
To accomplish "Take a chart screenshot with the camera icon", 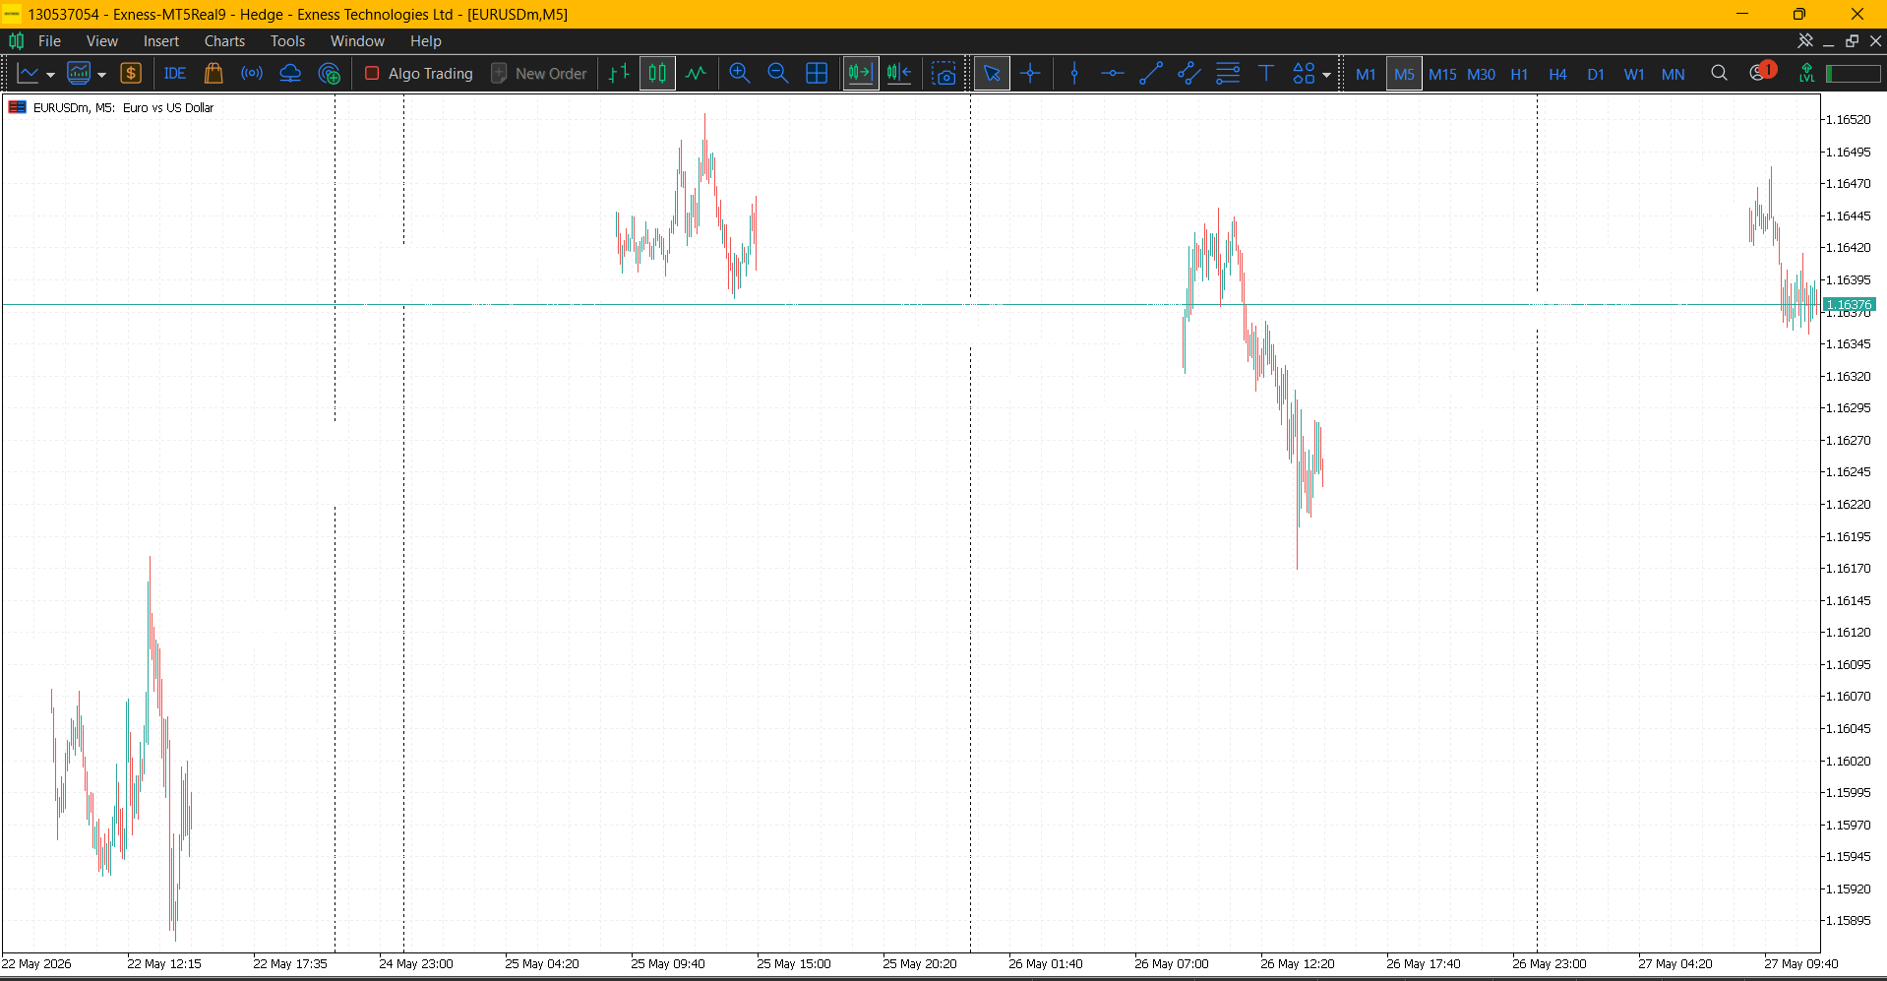I will click(x=944, y=74).
